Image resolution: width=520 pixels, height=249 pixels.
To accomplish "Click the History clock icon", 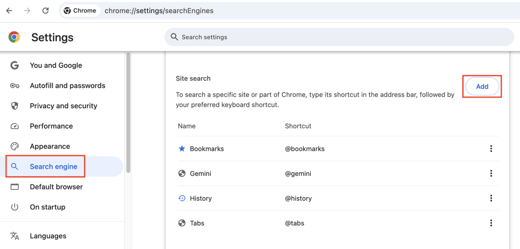I will [182, 198].
